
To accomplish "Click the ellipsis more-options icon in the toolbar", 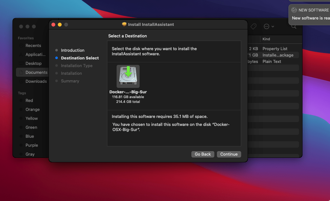I will tap(266, 27).
